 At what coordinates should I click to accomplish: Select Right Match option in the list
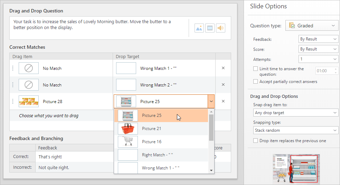point(157,155)
